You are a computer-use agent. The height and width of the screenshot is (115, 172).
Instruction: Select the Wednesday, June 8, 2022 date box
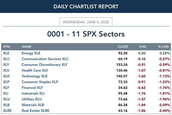tap(86, 22)
